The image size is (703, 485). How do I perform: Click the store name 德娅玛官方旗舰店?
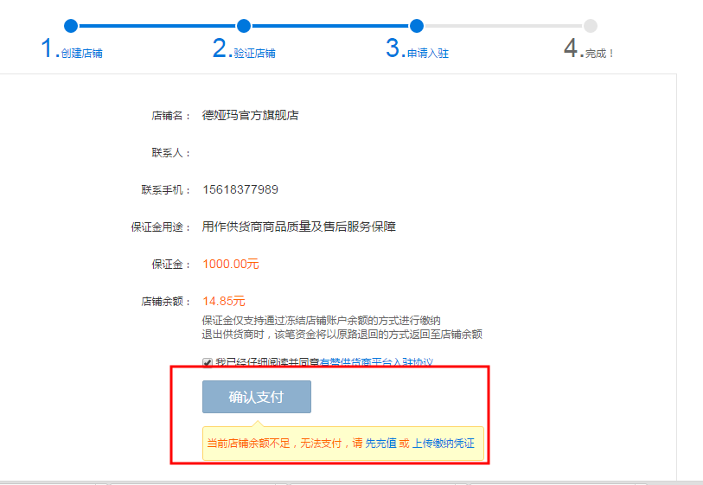[x=250, y=115]
